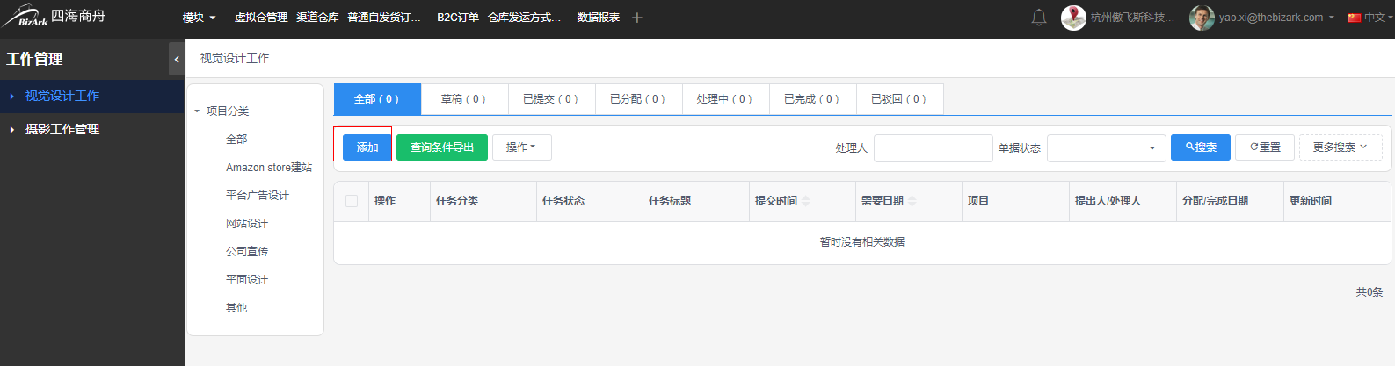Click the 搜索 search button
The height and width of the screenshot is (366, 1395).
click(x=1201, y=147)
